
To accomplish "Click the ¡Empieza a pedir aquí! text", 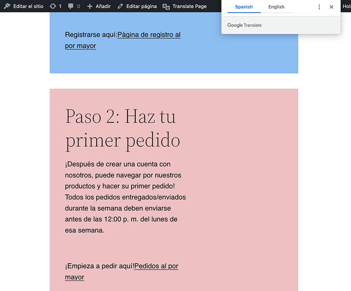I will click(99, 266).
